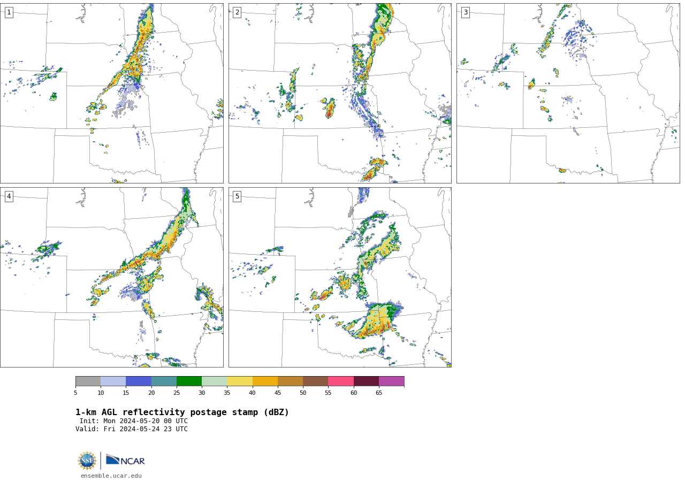Select the orange 40-45 dBZ swatch
The image size is (685, 482).
(265, 381)
